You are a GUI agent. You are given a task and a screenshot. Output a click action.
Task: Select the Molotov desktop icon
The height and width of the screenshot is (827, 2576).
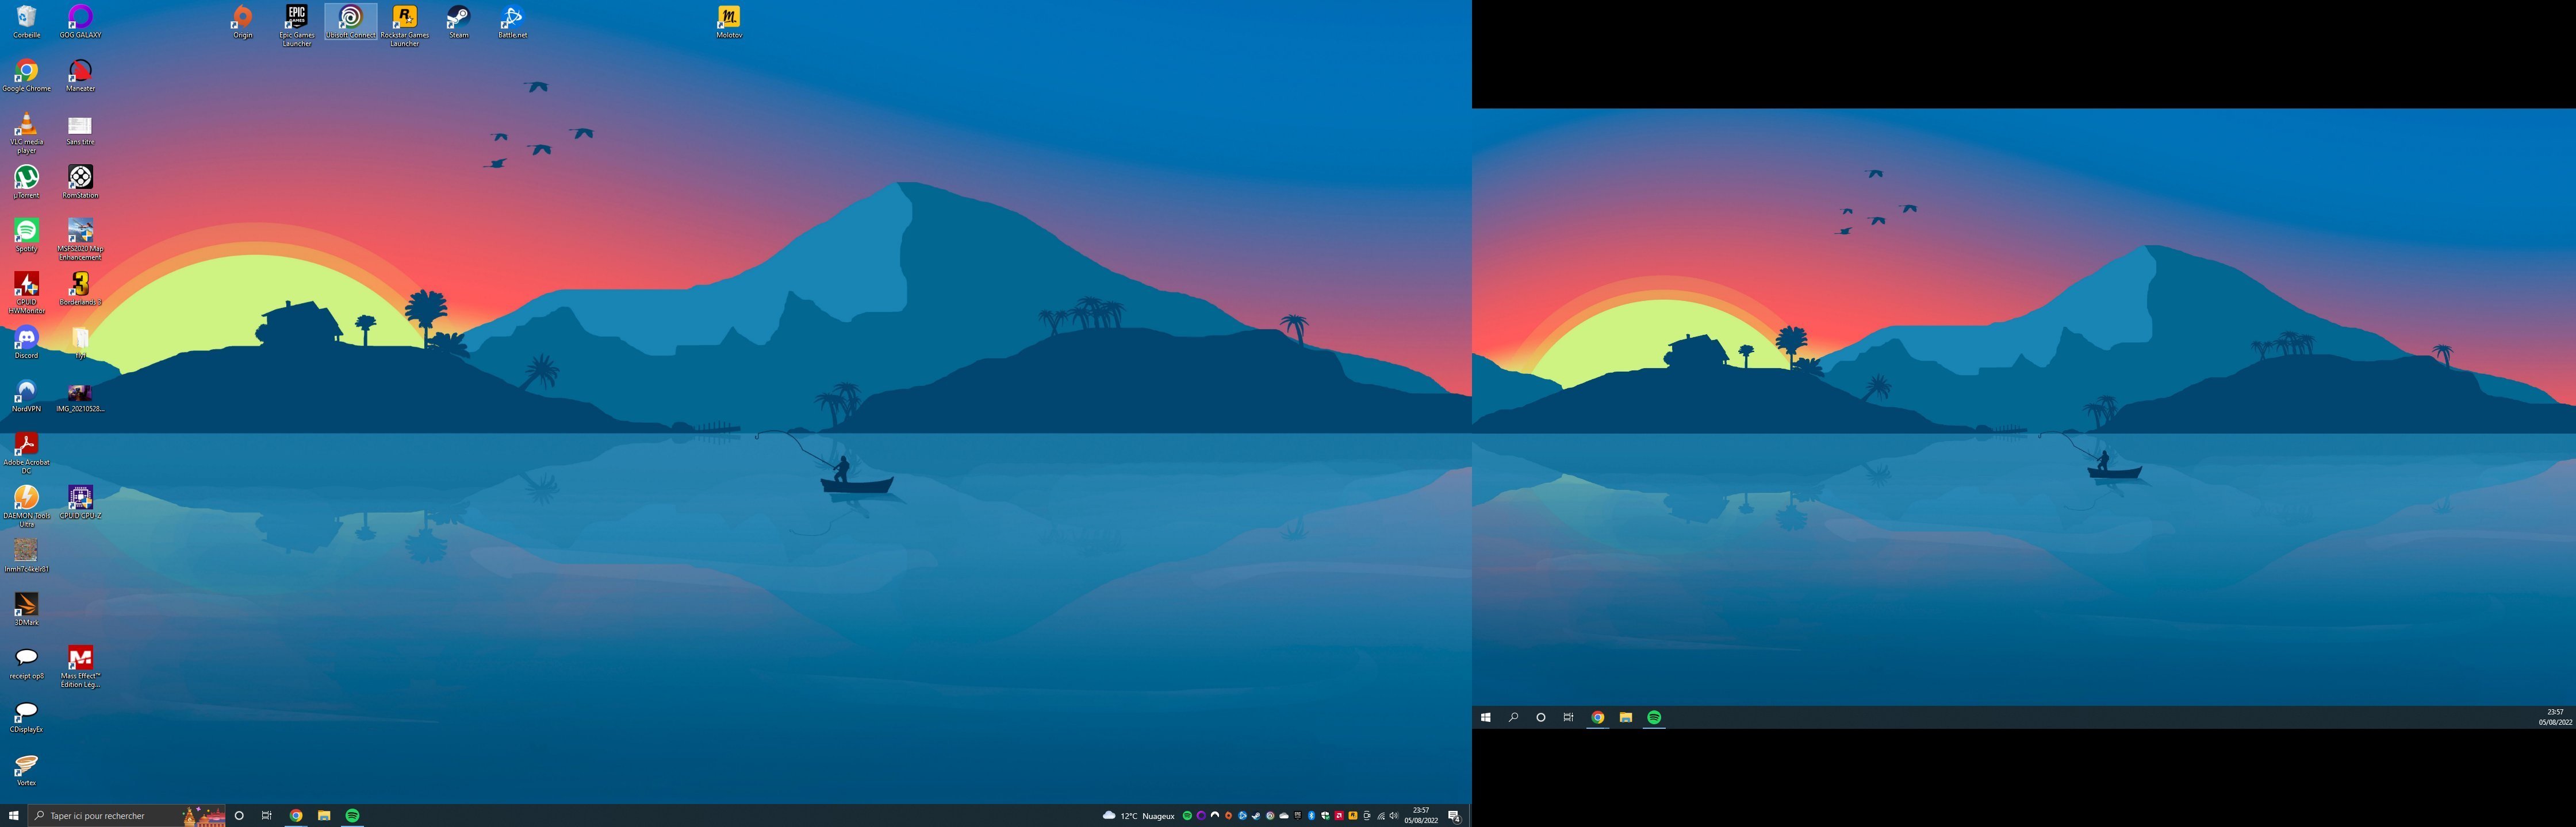(729, 18)
